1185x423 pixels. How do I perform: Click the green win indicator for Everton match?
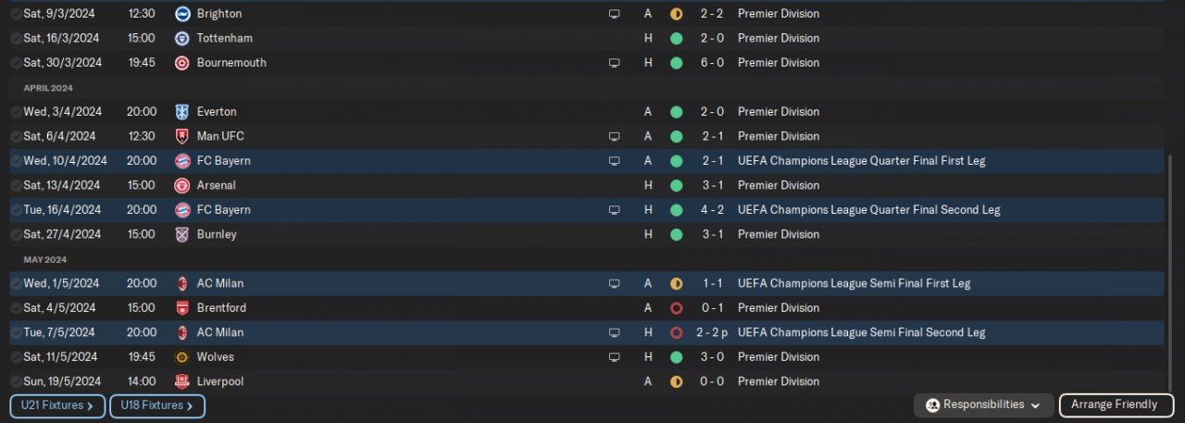(x=676, y=112)
